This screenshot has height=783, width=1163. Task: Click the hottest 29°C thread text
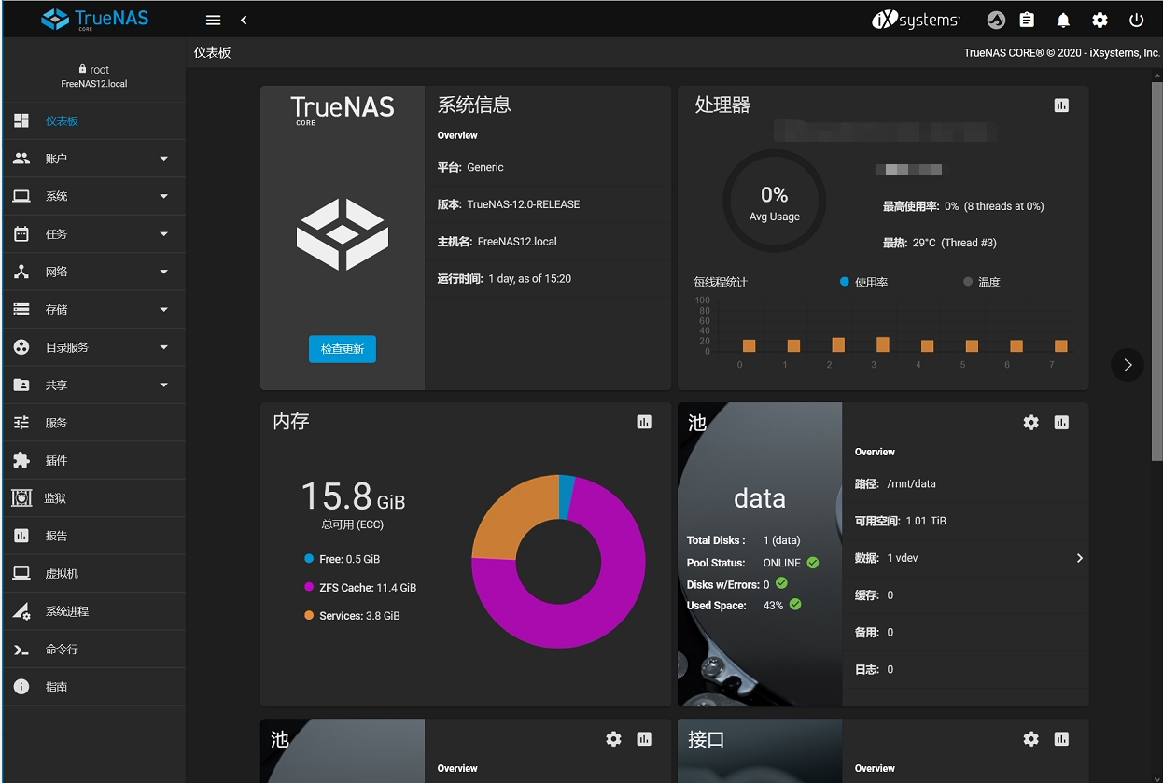point(955,243)
